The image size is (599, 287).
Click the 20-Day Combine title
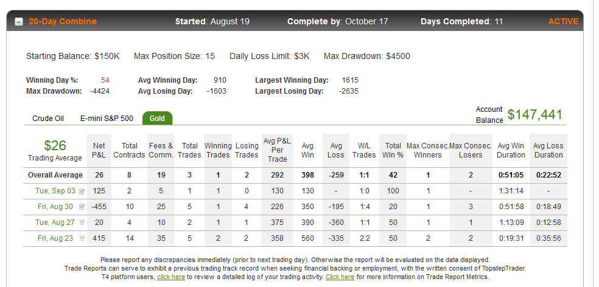[x=63, y=21]
